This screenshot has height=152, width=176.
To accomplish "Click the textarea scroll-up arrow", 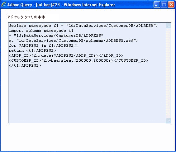I will click(168, 26).
